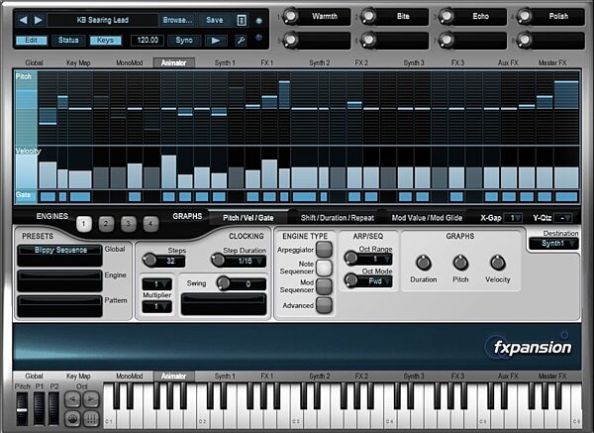594x433 pixels.
Task: Toggle the Sync button
Action: click(x=184, y=41)
